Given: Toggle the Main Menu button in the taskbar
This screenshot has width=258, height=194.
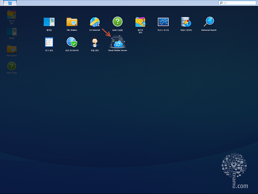Looking at the screenshot, I should pyautogui.click(x=10, y=3).
